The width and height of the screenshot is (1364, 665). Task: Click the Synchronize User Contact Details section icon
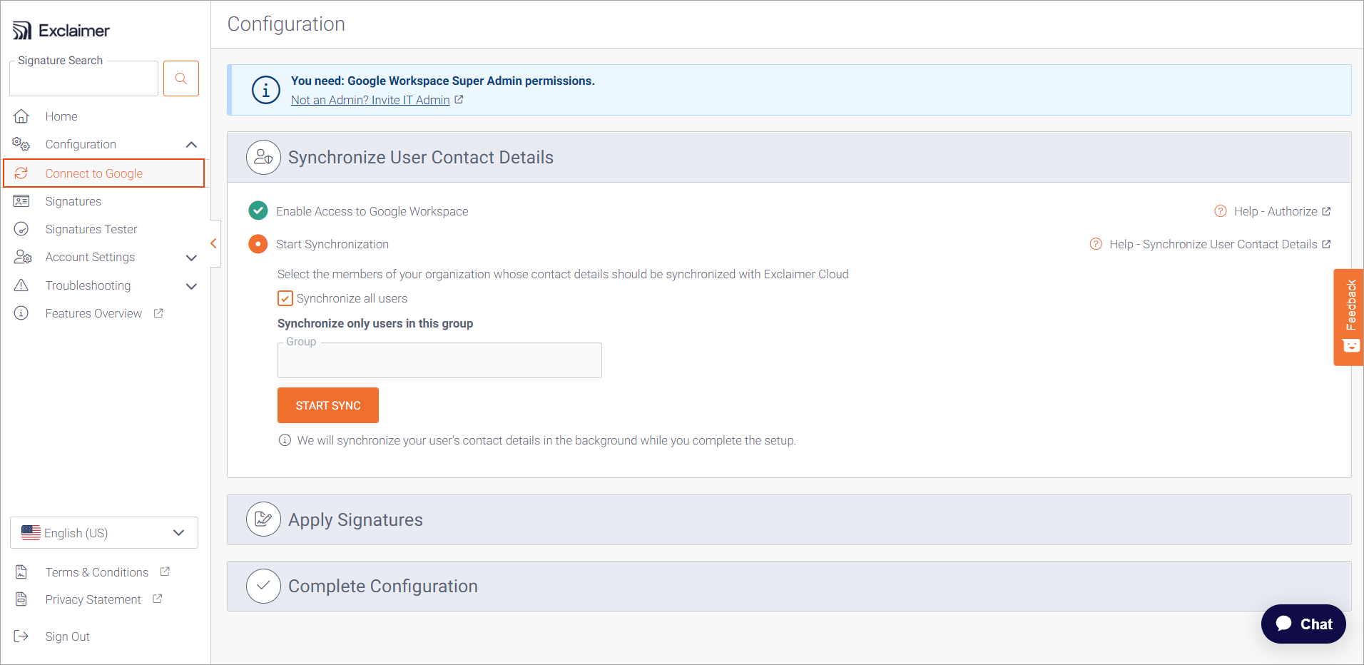point(263,157)
